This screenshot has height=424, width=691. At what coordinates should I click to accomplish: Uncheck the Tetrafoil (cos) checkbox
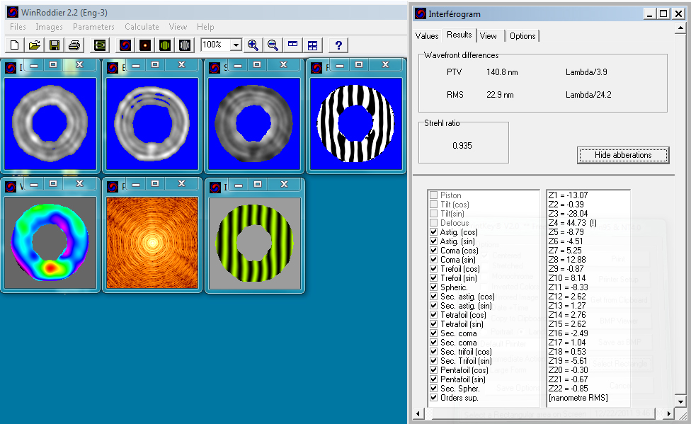tap(433, 315)
